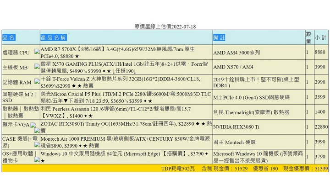Screen dimensions: 330x185
Task: Click the 2990 subtotal in the RAM row
Action: (320, 82)
